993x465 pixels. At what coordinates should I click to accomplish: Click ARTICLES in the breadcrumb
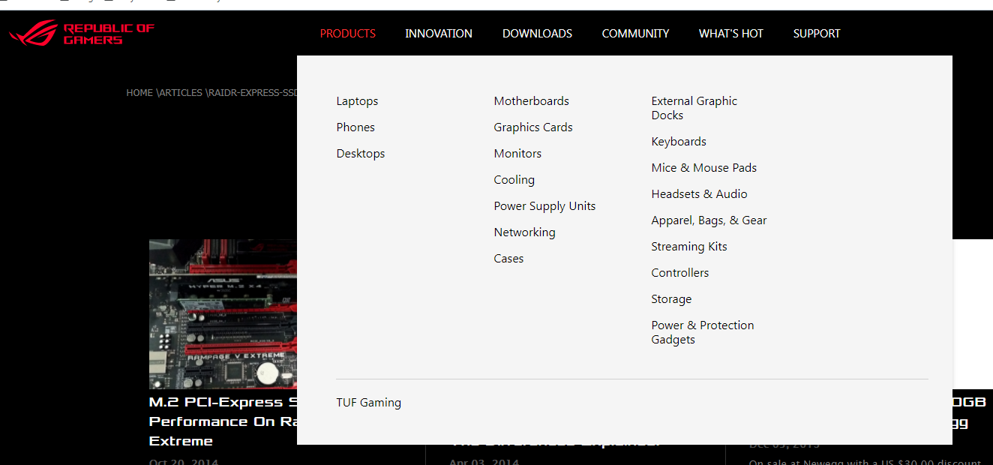(181, 93)
